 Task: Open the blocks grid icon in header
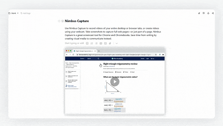click(204, 13)
